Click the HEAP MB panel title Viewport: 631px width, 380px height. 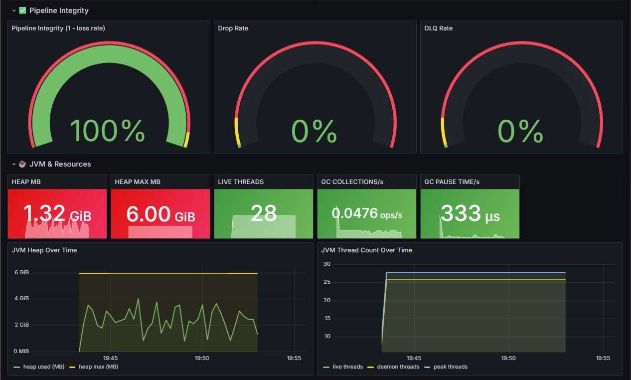pos(26,182)
